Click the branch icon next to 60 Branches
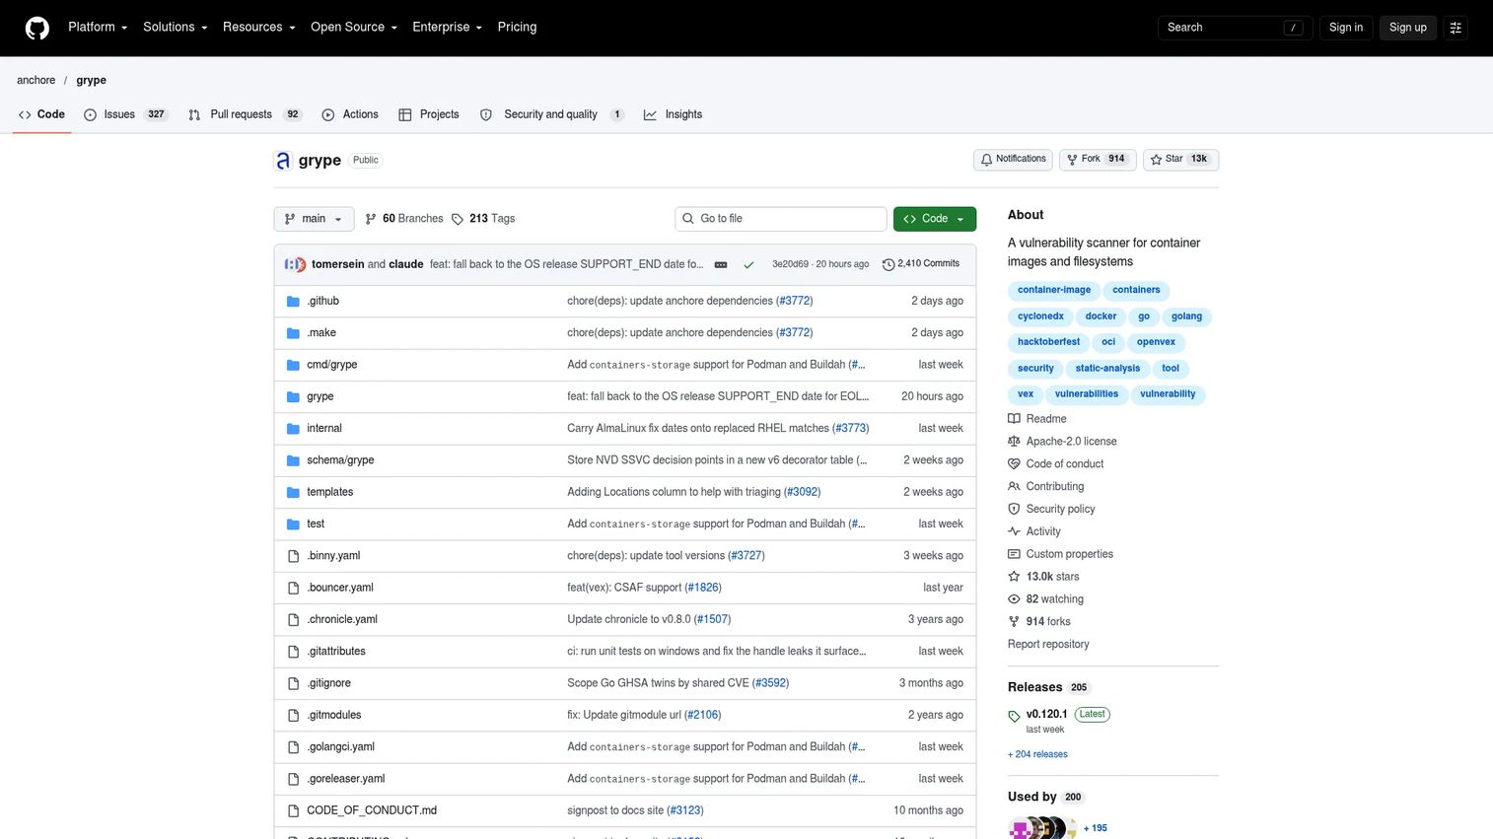The height and width of the screenshot is (839, 1493). pos(371,219)
